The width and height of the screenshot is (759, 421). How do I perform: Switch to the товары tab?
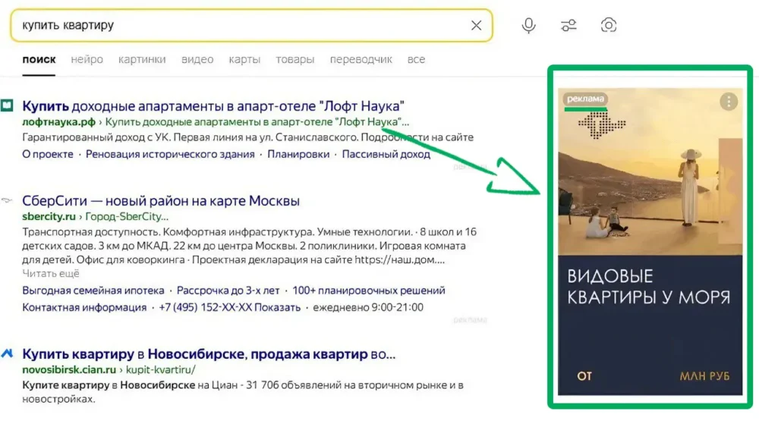[294, 59]
